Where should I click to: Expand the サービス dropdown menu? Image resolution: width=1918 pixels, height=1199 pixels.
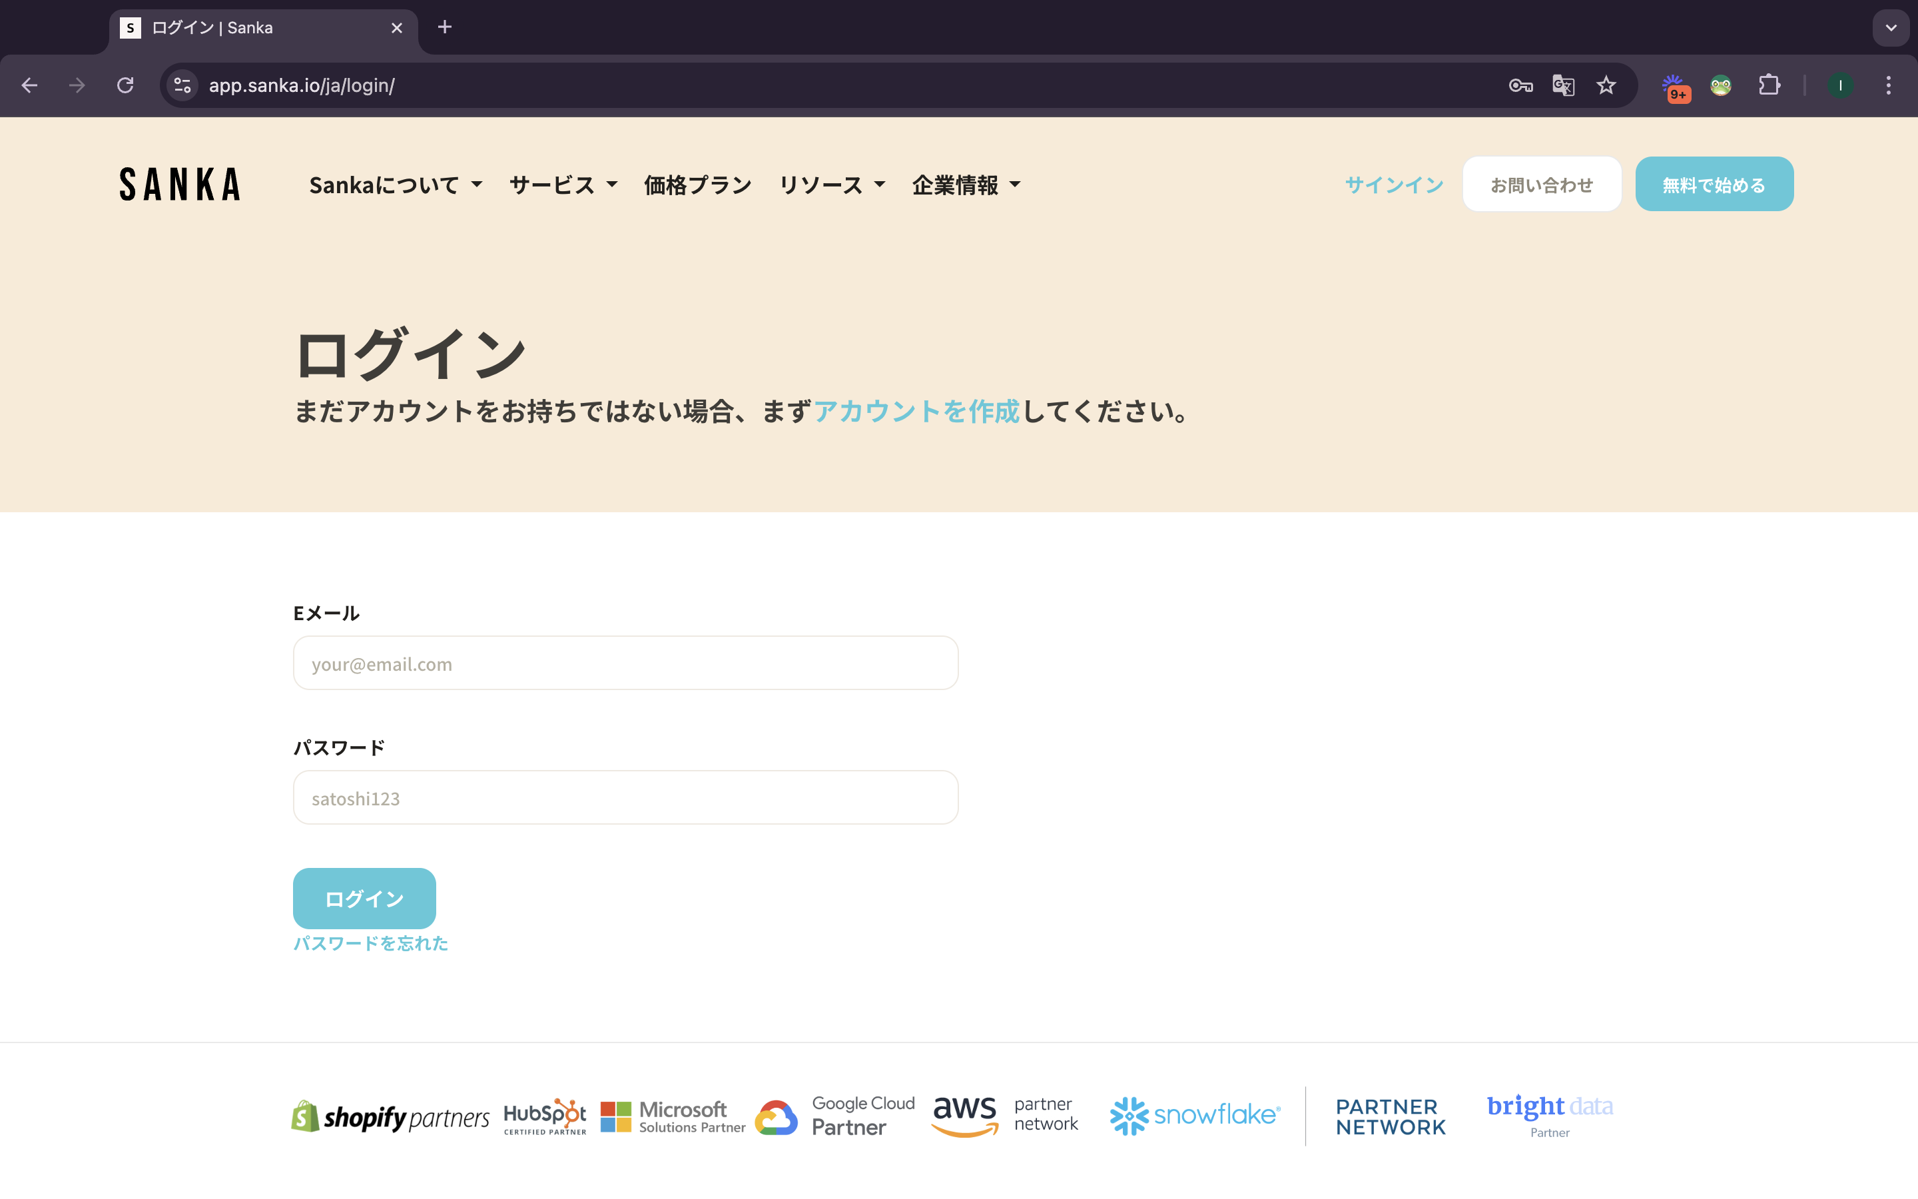pos(563,185)
